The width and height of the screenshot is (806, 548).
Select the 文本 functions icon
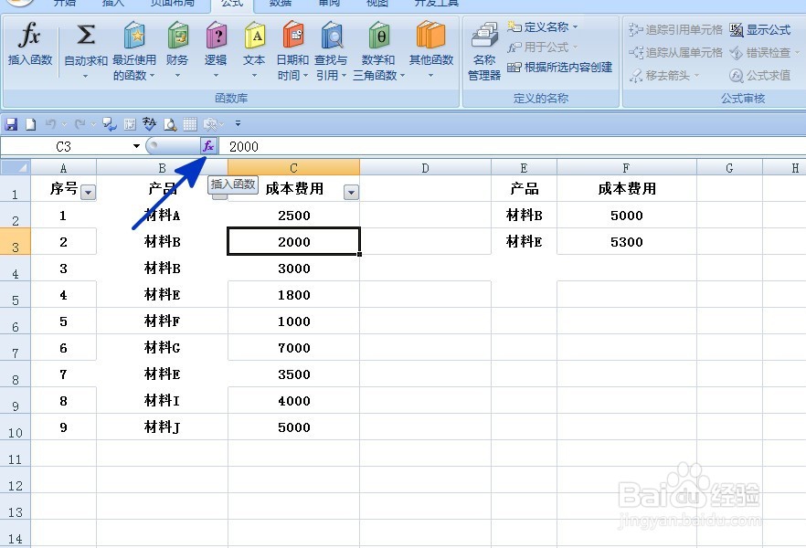(x=253, y=41)
